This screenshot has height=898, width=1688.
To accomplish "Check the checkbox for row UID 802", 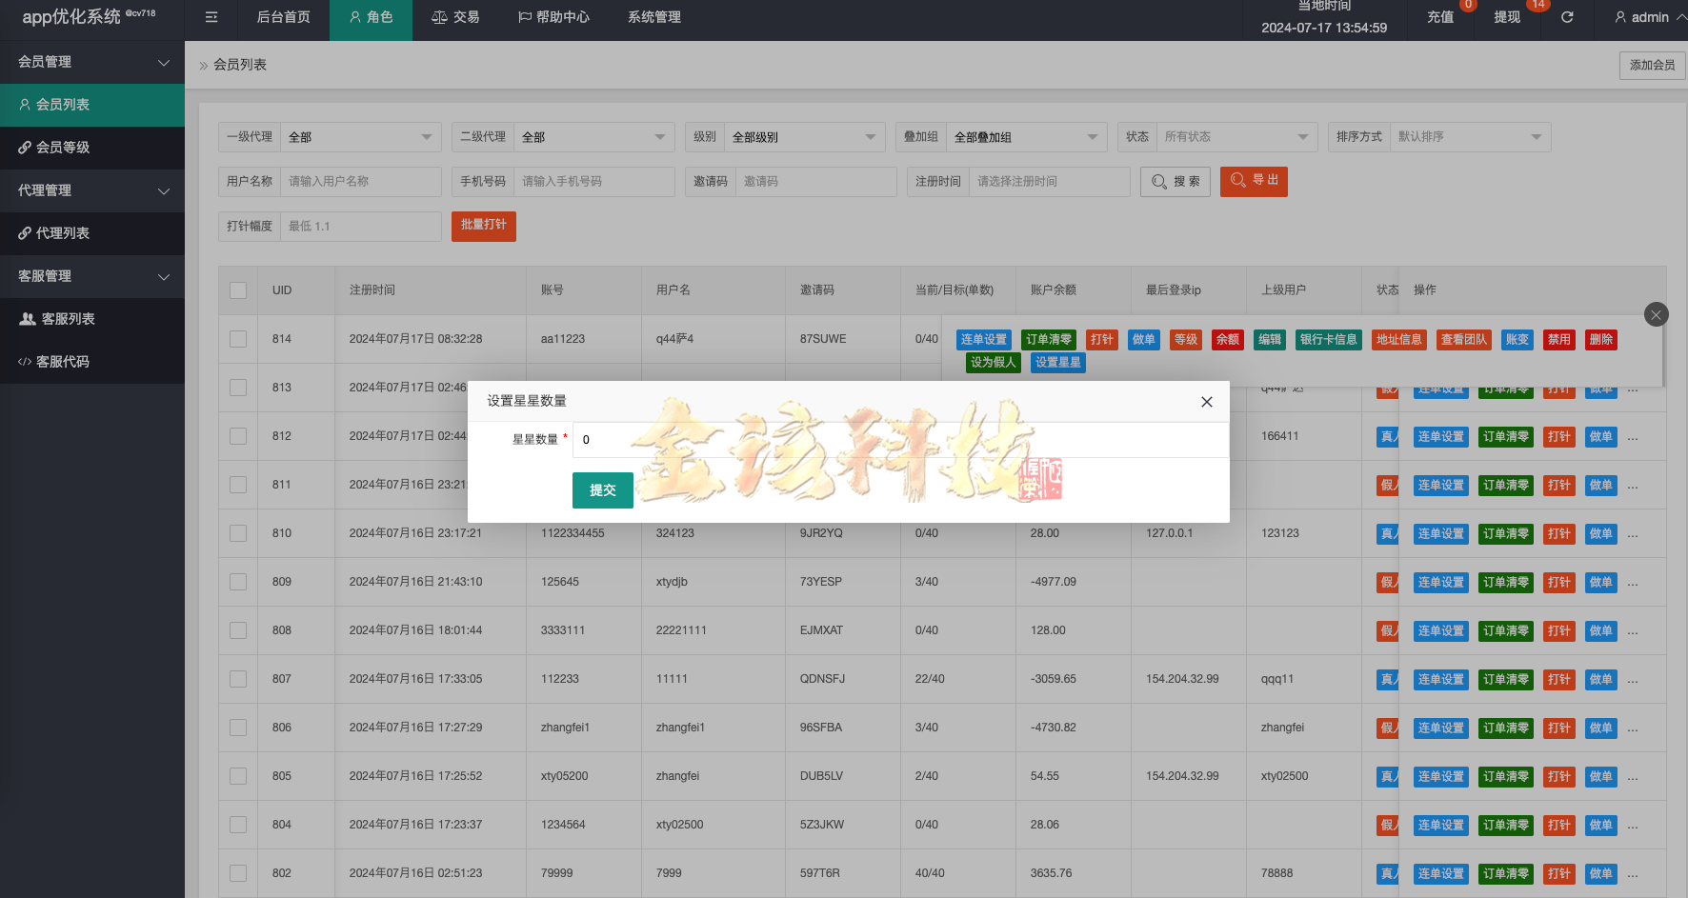I will (x=237, y=873).
